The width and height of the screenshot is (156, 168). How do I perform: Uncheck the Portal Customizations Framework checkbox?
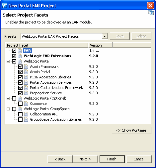(x=20, y=88)
